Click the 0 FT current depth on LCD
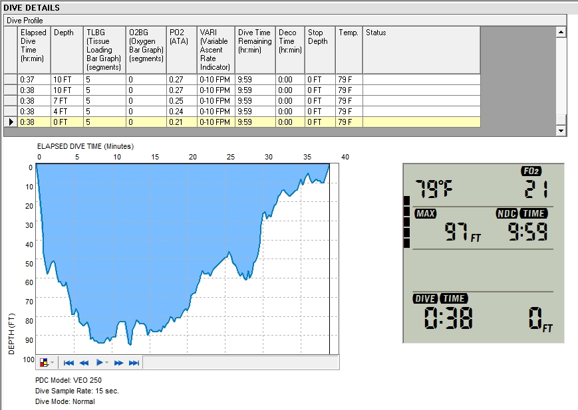Viewport: 578px width, 410px height. coord(541,320)
